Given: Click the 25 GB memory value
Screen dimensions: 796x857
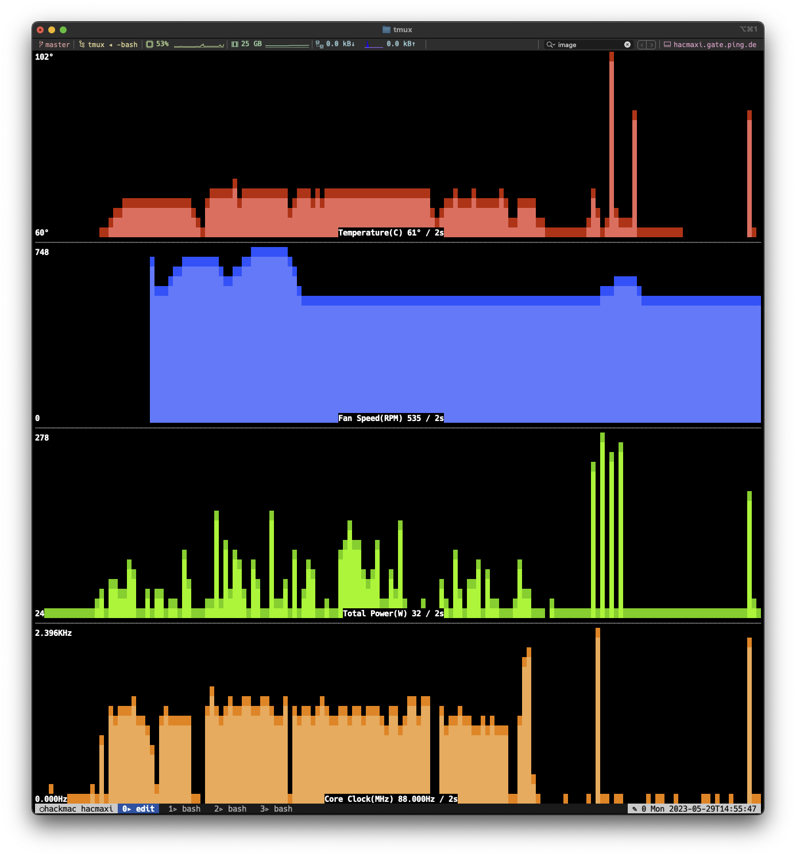Looking at the screenshot, I should pos(252,44).
